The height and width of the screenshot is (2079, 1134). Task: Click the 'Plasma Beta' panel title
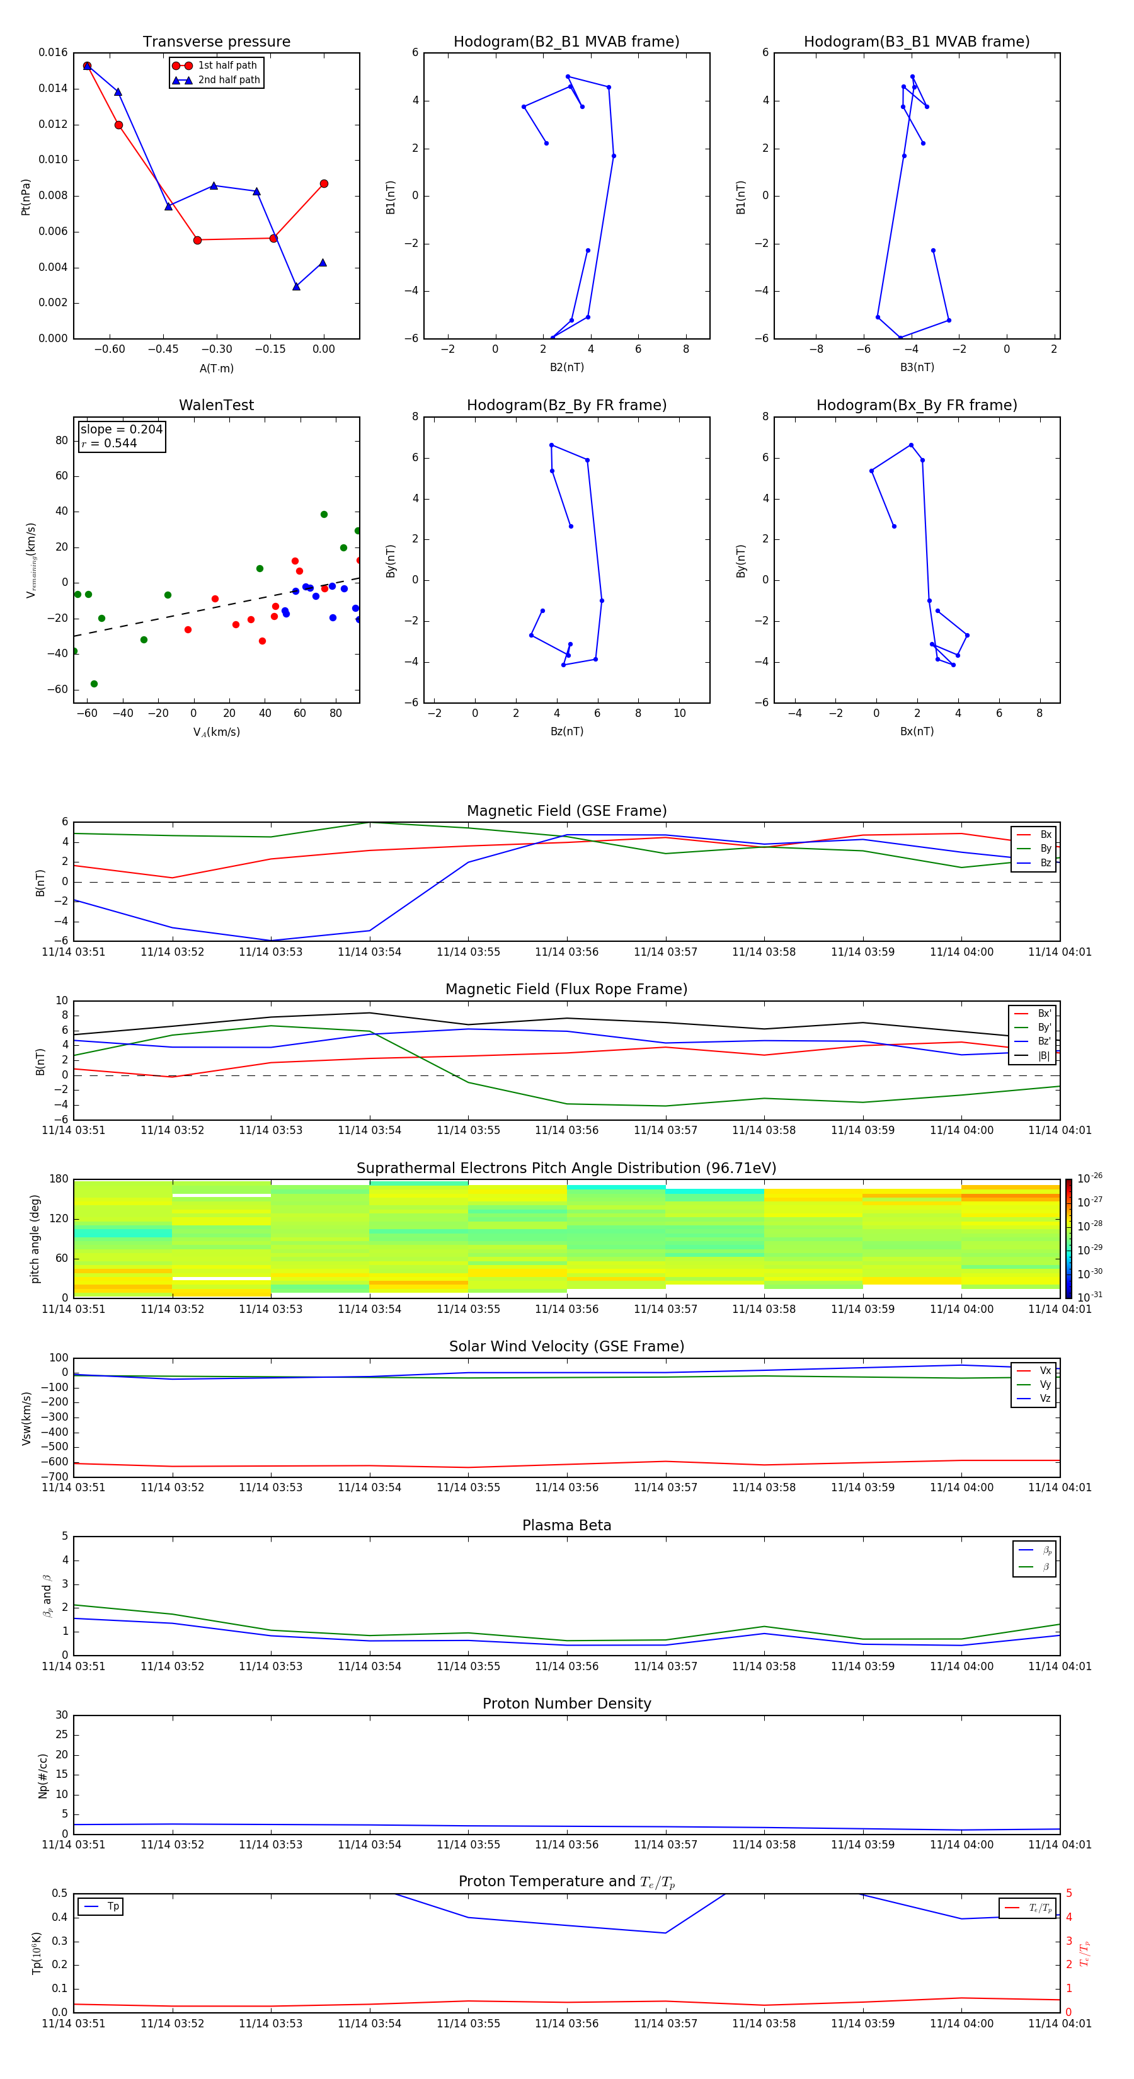point(566,1525)
